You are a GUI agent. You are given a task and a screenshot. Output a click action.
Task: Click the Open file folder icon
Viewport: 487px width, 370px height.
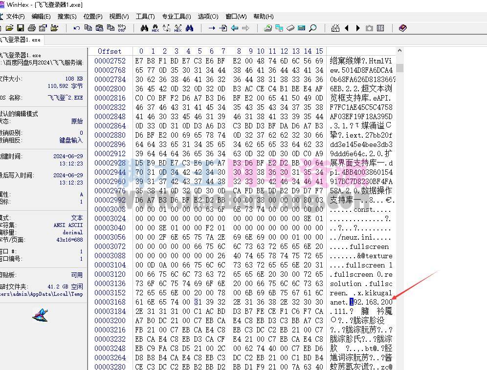(x=9, y=28)
